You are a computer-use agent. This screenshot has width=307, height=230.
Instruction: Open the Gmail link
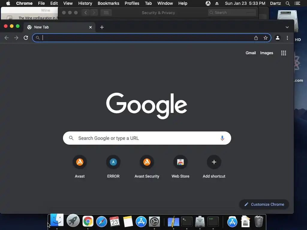[251, 53]
